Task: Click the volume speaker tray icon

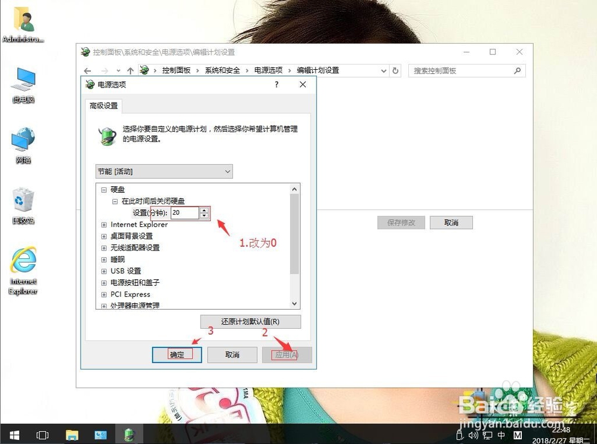Action: (473, 435)
